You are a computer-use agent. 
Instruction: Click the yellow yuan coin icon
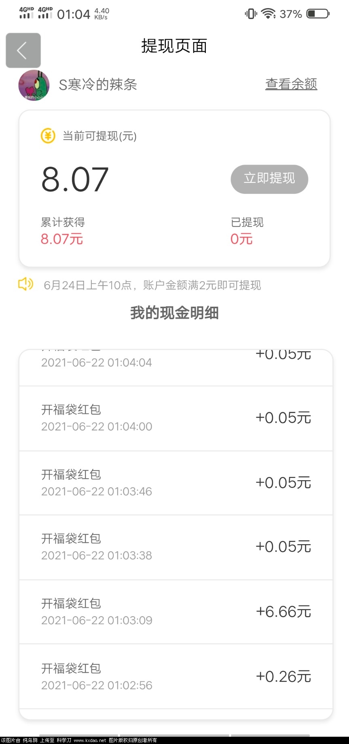coord(48,136)
